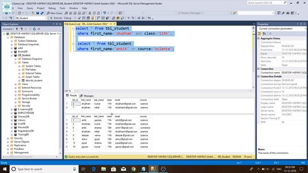Collapse the DB_Student tree node

pos(12,55)
